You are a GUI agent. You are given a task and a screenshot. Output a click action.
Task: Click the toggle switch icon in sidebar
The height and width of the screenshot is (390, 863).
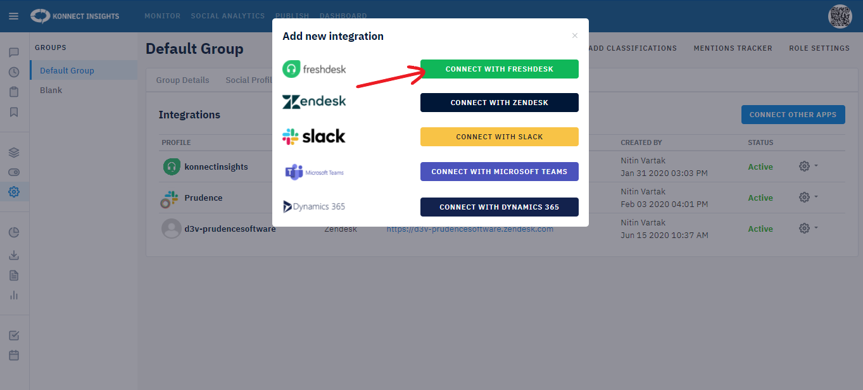click(x=15, y=172)
